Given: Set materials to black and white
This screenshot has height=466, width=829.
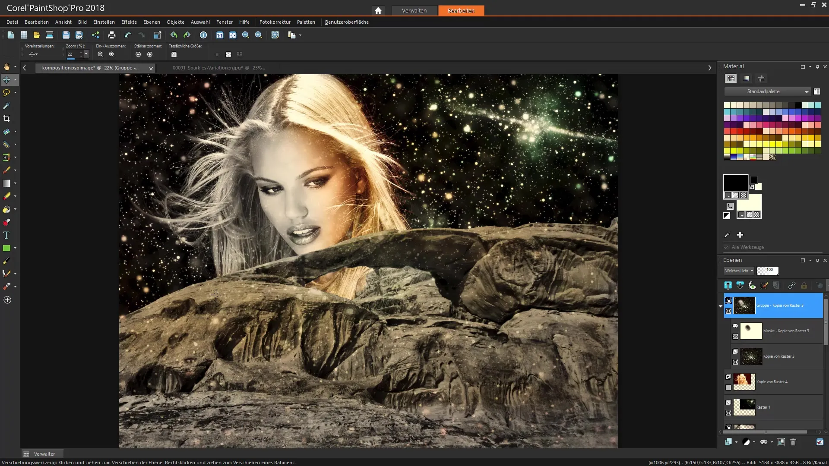Looking at the screenshot, I should pyautogui.click(x=727, y=216).
